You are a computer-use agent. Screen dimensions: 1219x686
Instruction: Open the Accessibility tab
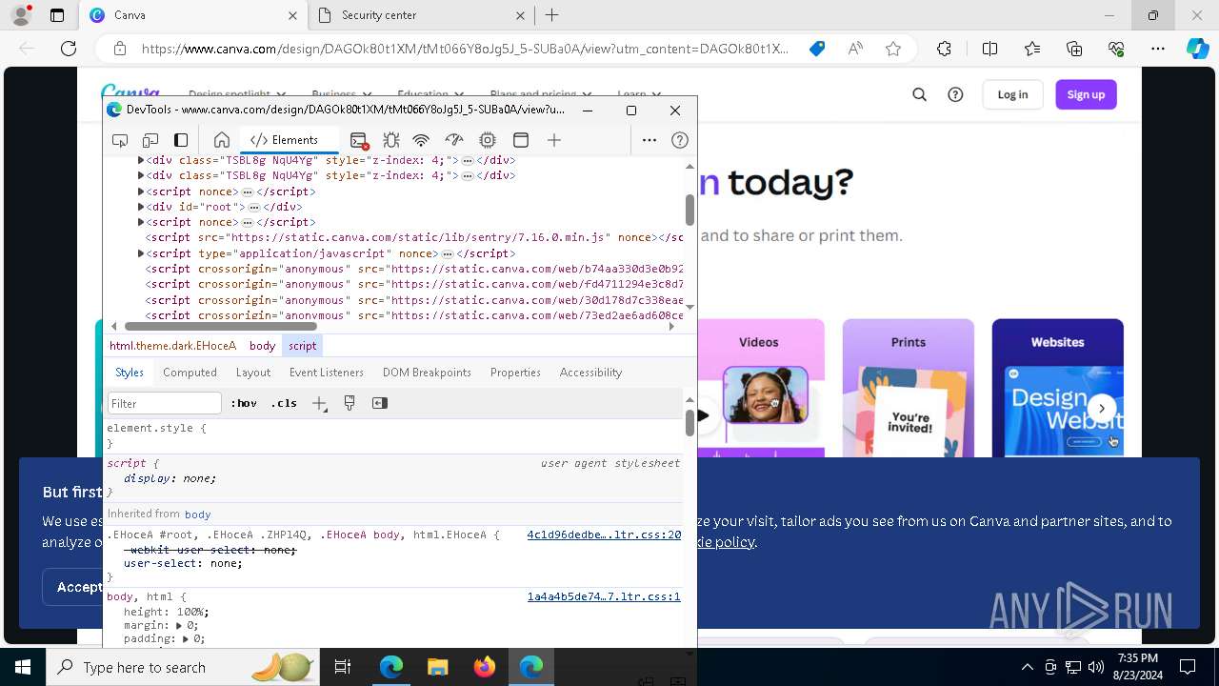590,373
